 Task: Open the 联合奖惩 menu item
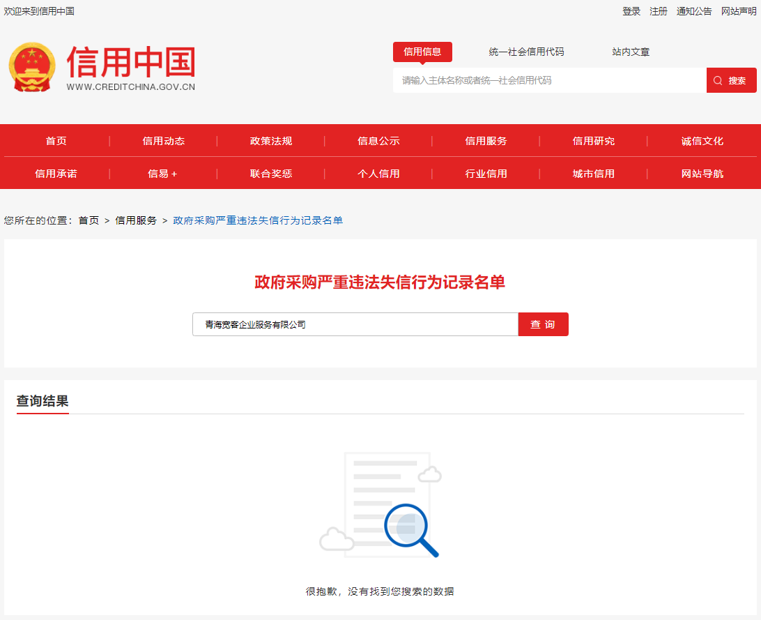click(271, 174)
